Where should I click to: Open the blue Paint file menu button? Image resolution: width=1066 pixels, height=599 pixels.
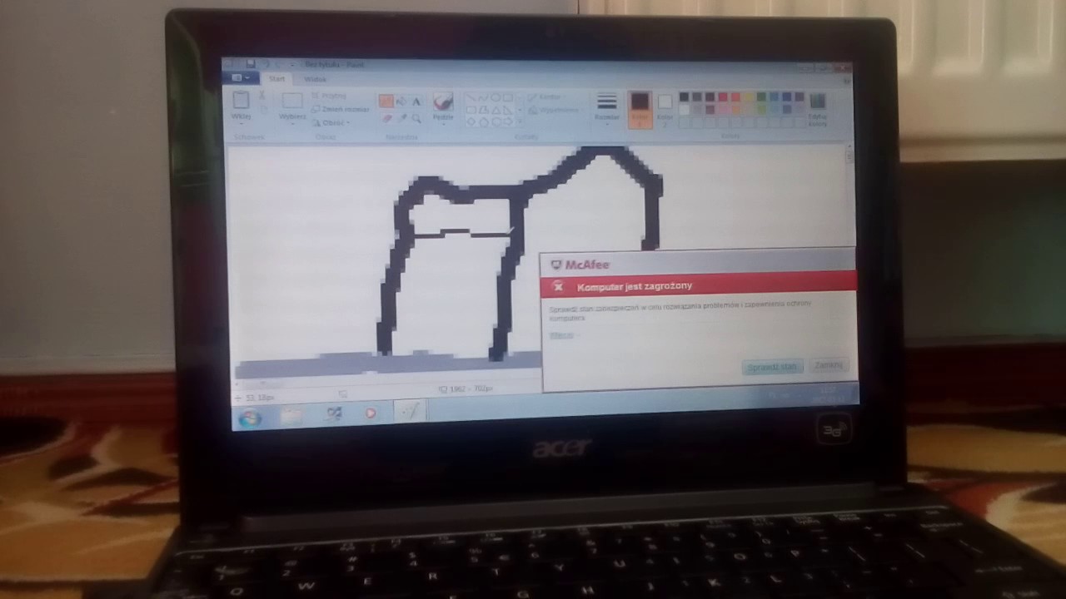[x=242, y=78]
